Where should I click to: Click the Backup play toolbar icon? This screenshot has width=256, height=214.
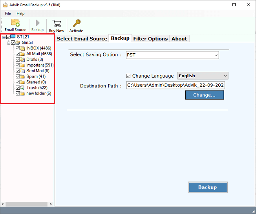coord(38,23)
